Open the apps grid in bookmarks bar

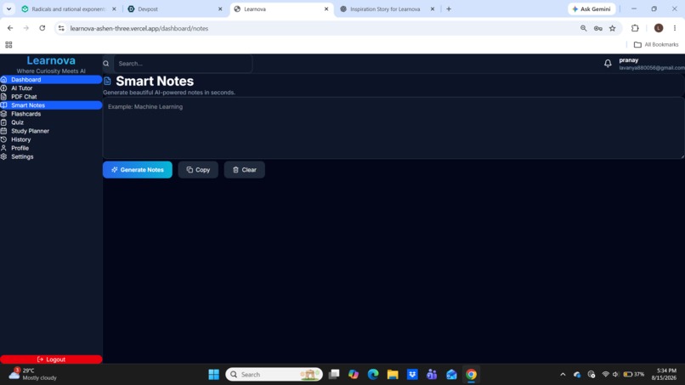tap(8, 44)
